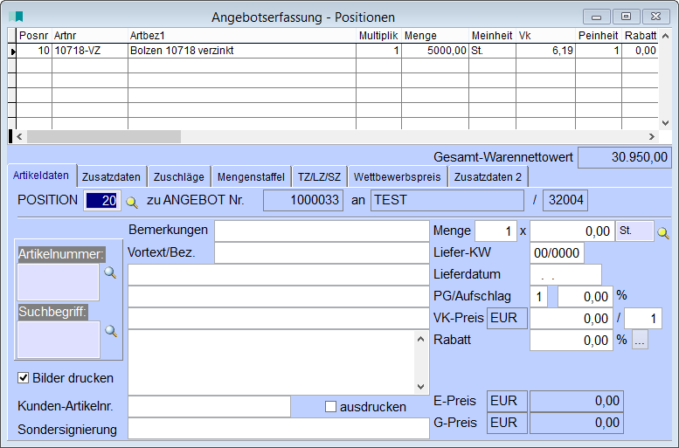Click the Artikelnummer input box

tap(59, 282)
